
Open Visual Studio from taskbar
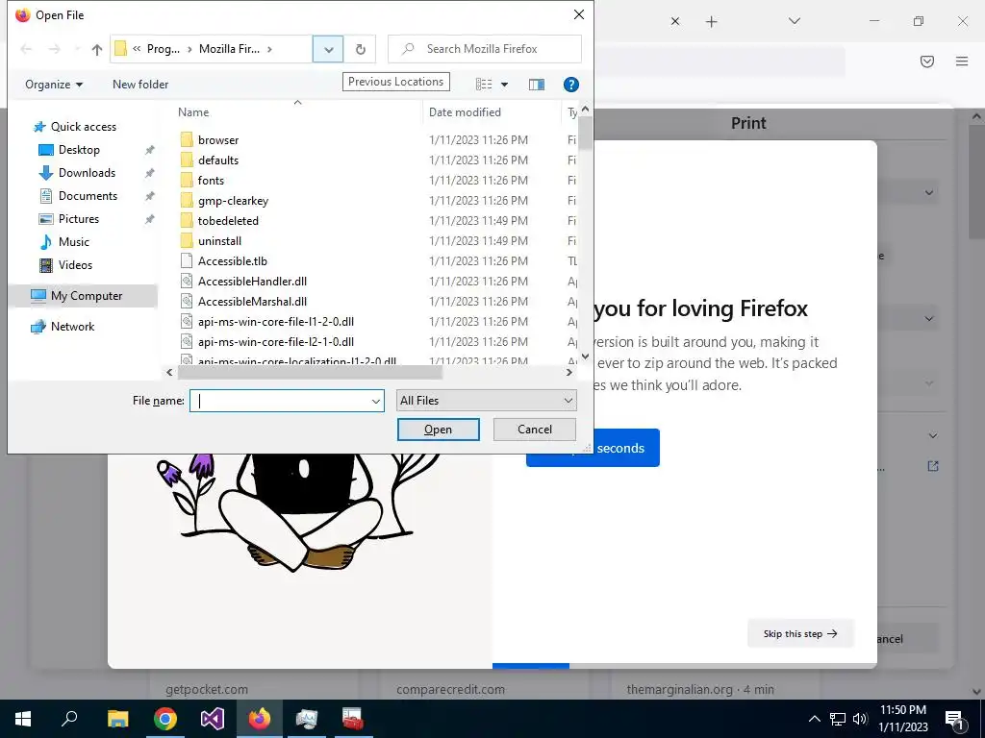213,719
